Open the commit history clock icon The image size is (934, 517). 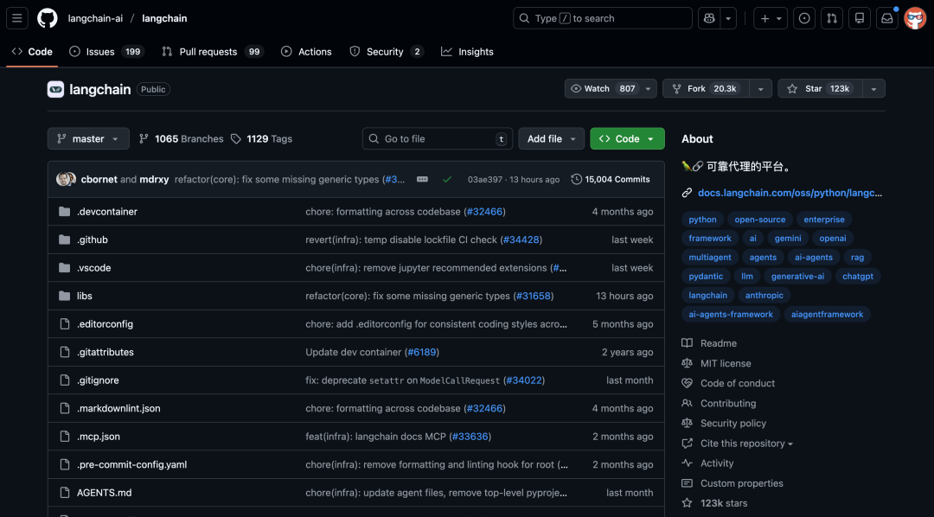click(576, 178)
